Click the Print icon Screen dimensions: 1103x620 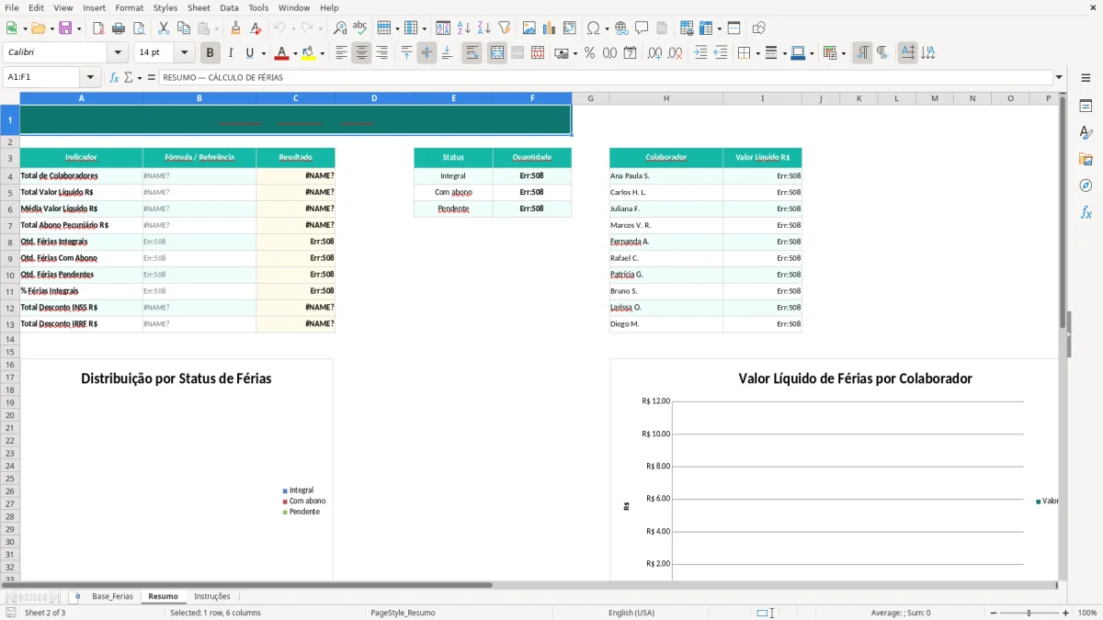click(x=119, y=28)
